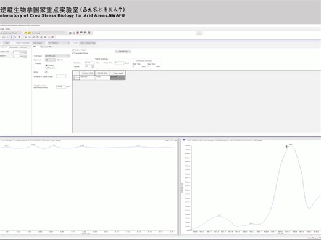
Task: Click the Start button in tune bar
Action: click(x=7, y=43)
